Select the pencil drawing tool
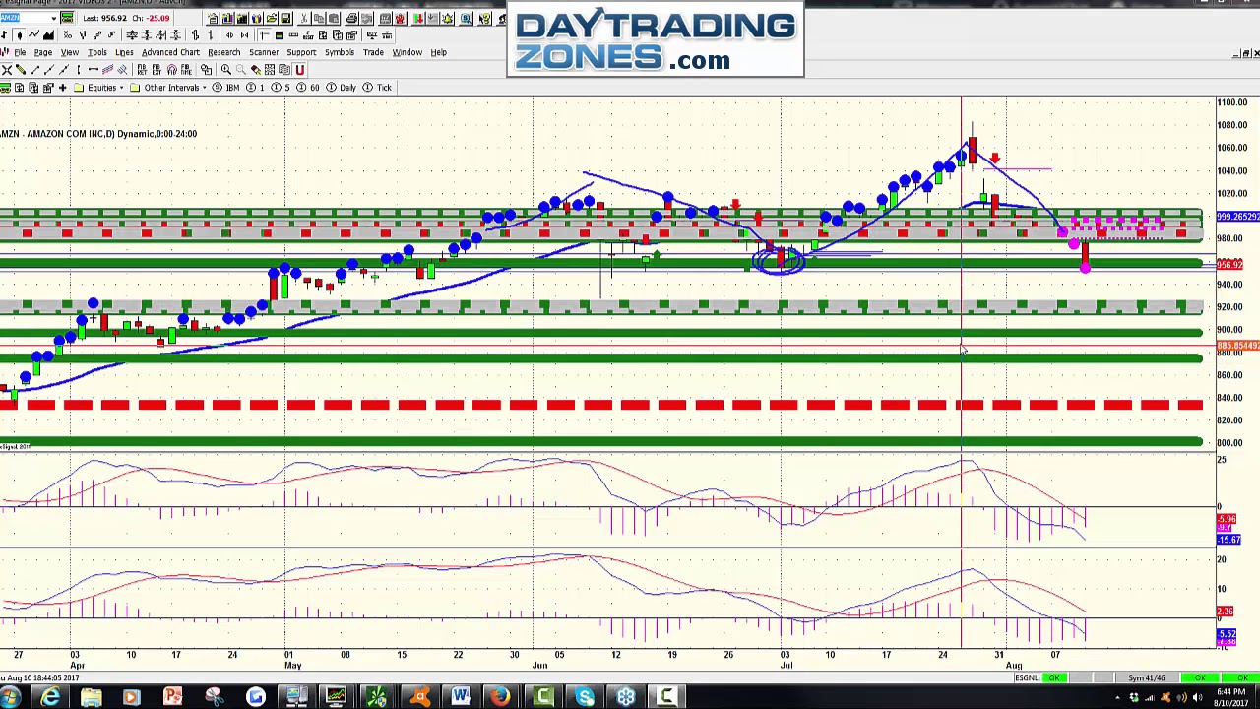This screenshot has width=1260, height=709. tap(21, 70)
